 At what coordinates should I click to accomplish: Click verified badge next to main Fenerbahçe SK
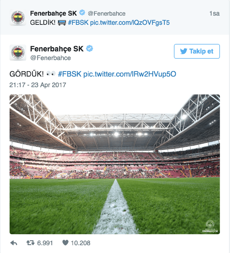click(89, 49)
